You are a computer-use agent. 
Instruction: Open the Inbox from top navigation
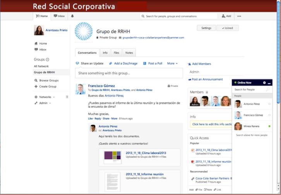click(x=59, y=16)
